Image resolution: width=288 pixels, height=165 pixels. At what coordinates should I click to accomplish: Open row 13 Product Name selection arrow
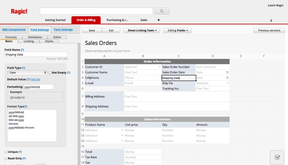[x=122, y=135]
